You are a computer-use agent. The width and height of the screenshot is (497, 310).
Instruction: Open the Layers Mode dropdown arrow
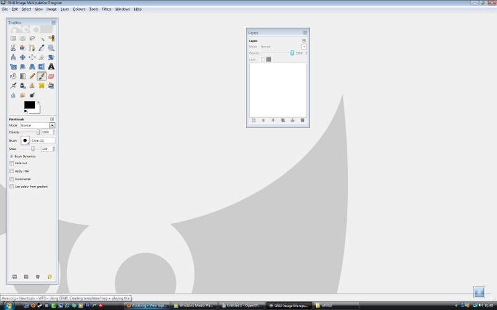(304, 46)
